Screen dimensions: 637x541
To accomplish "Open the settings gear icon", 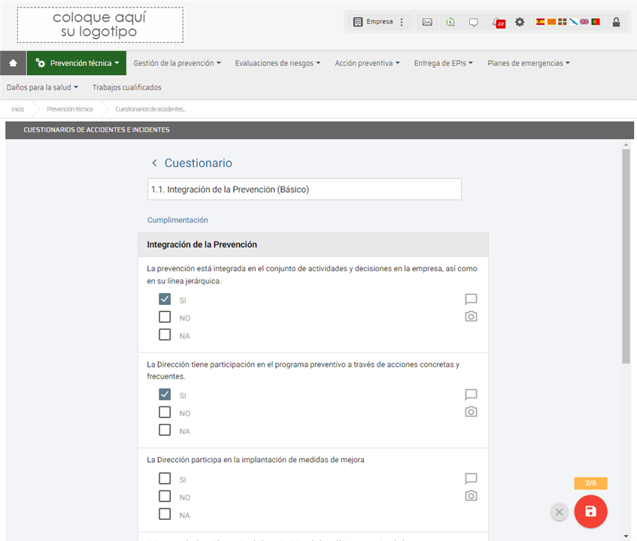I will (x=520, y=22).
